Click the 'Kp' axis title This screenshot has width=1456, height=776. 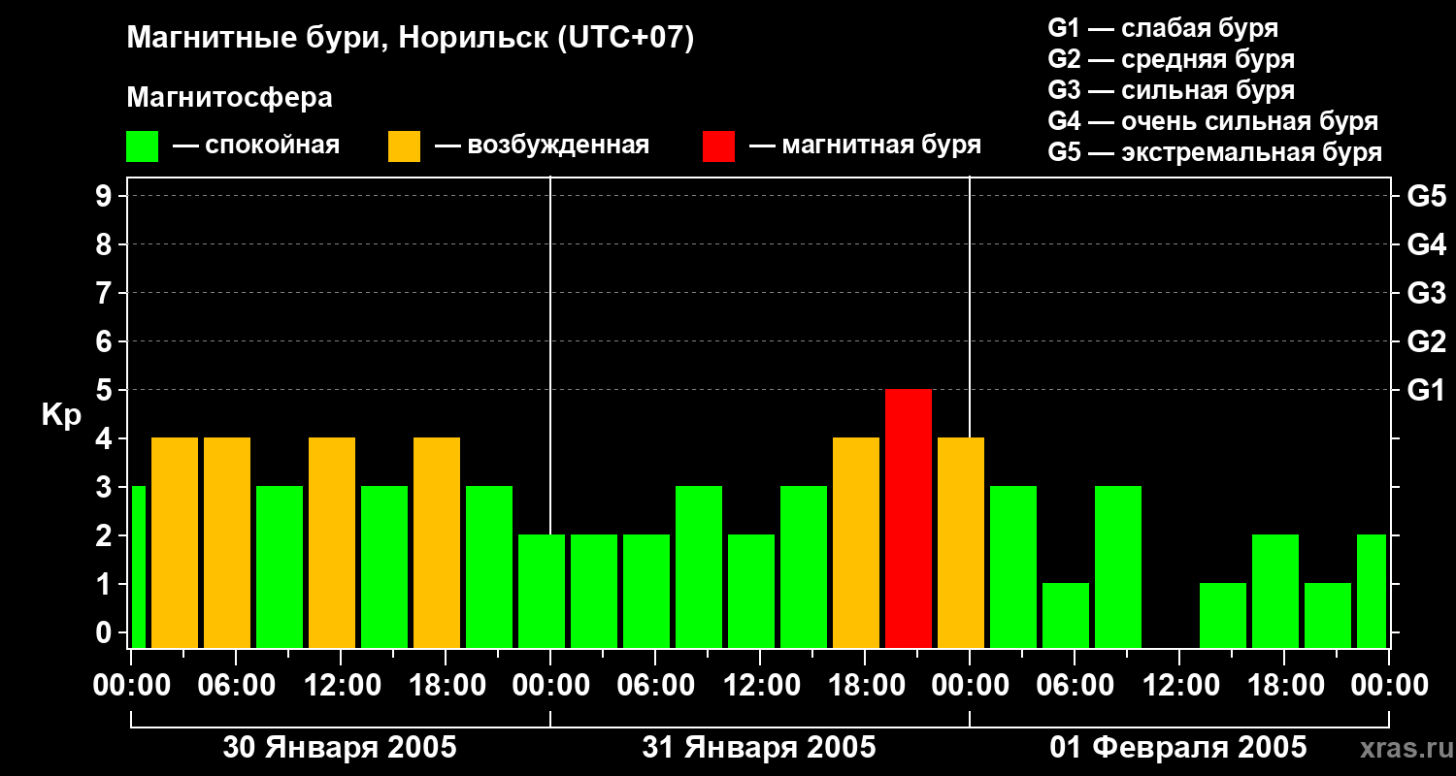(62, 414)
